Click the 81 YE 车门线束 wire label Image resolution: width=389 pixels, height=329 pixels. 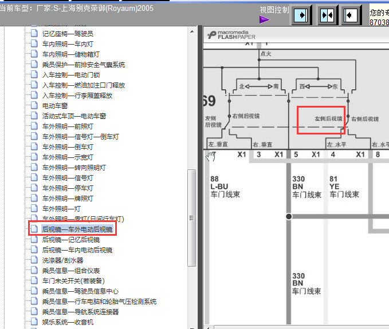click(344, 187)
